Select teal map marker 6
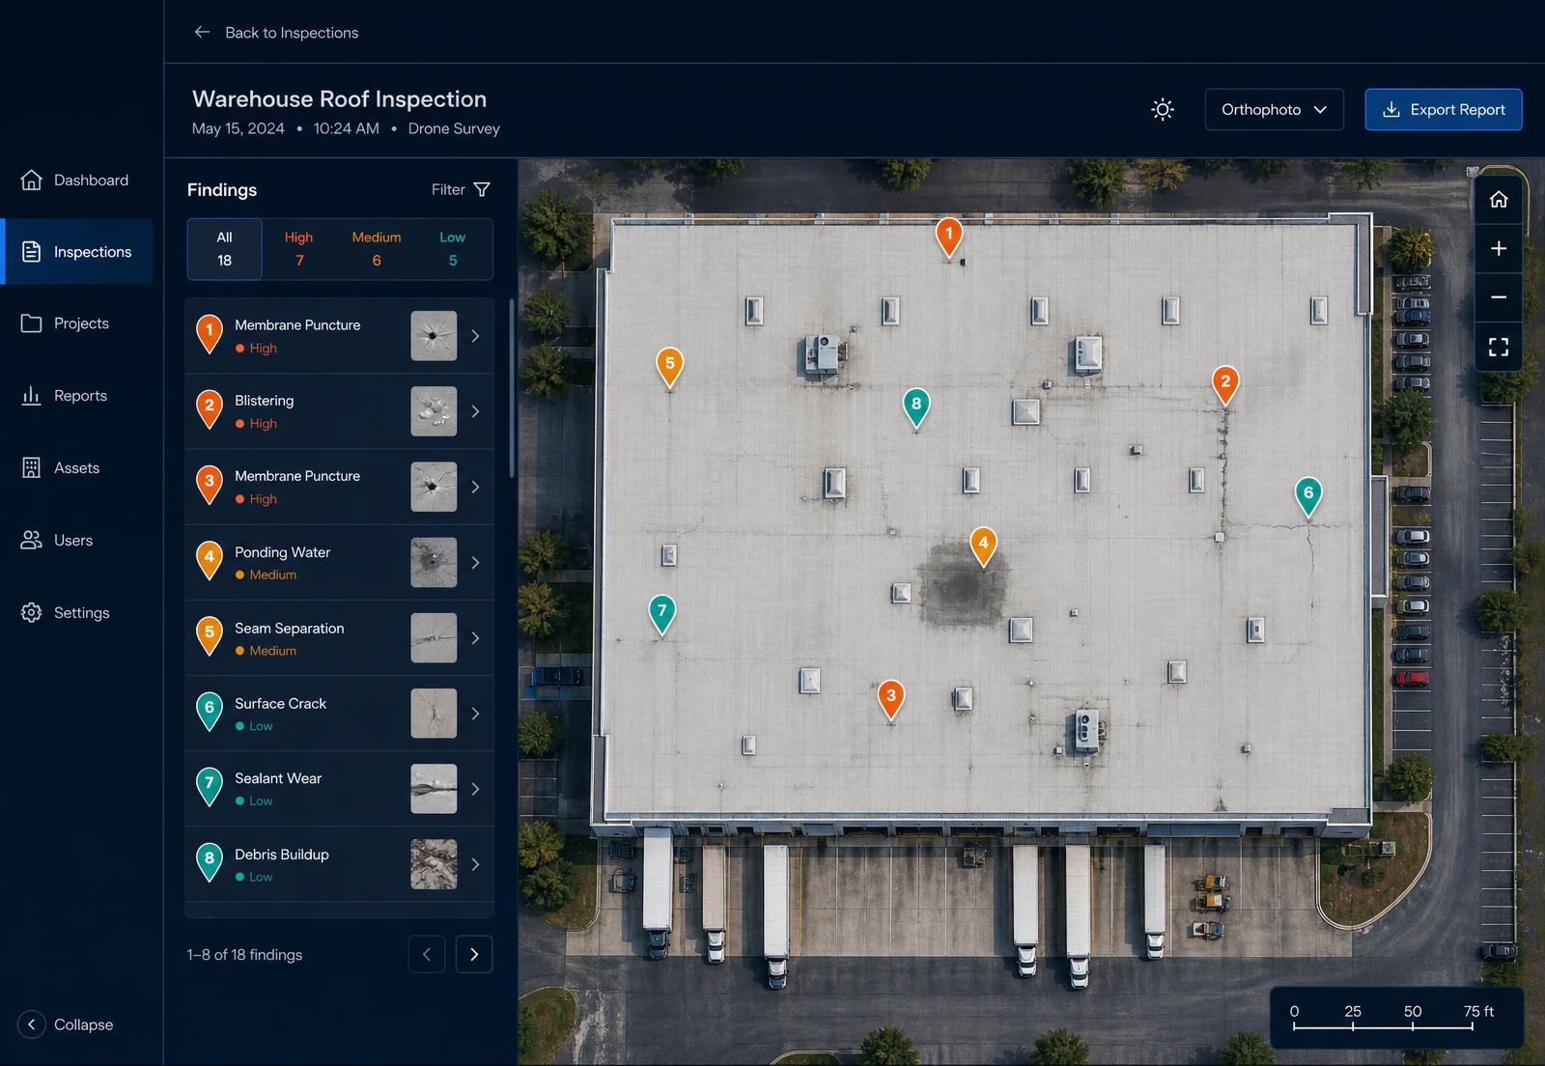 click(1308, 495)
